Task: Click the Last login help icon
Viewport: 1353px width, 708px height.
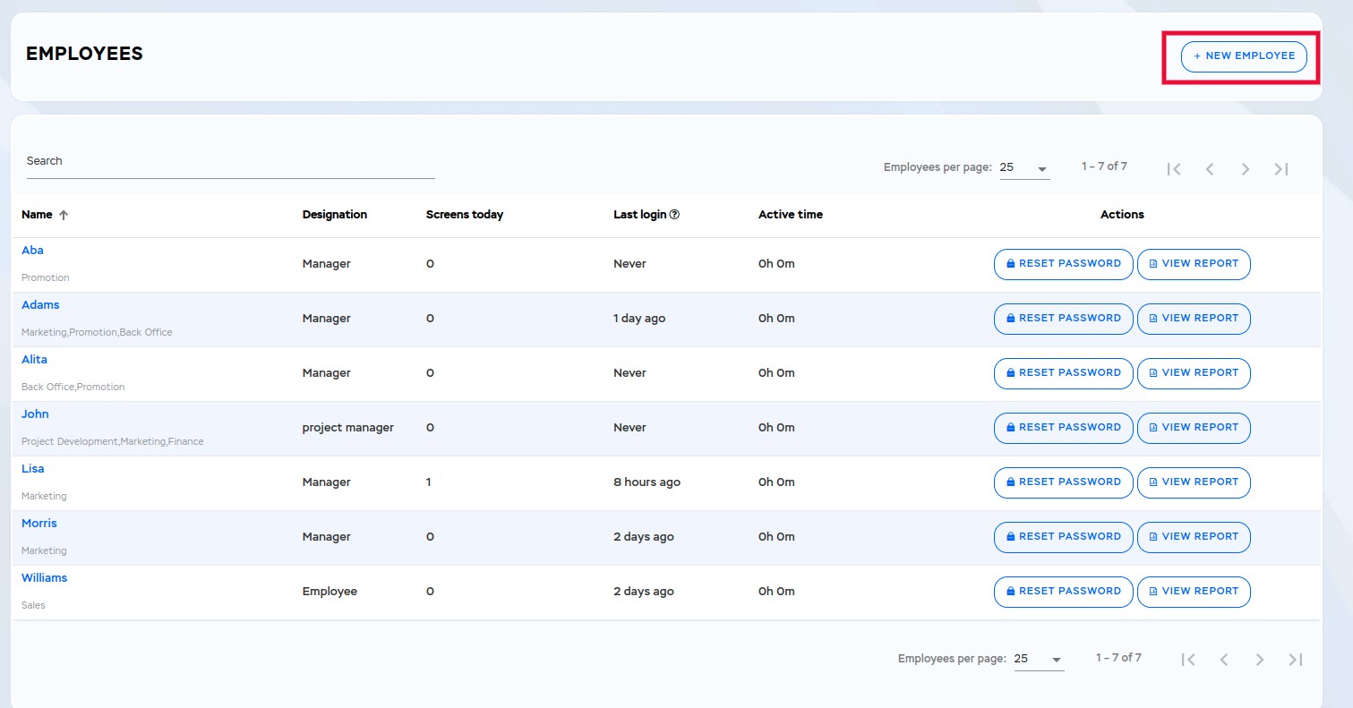Action: (x=674, y=215)
